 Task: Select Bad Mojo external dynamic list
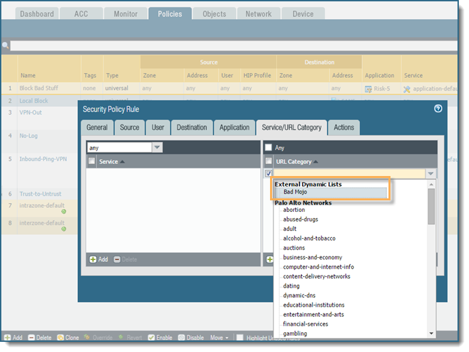pyautogui.click(x=331, y=192)
